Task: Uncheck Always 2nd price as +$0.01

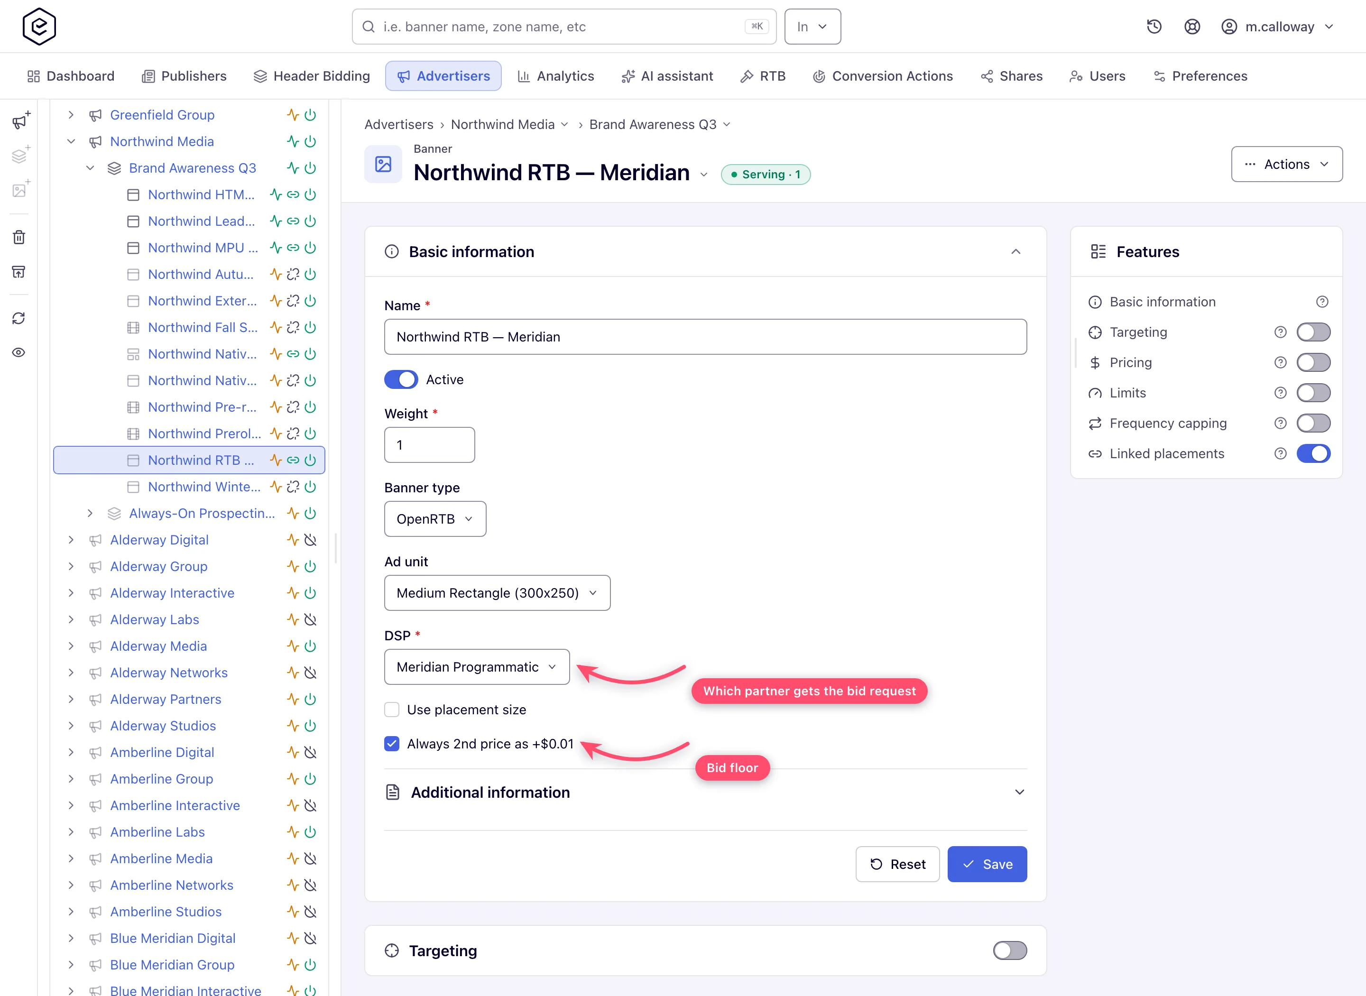Action: pyautogui.click(x=392, y=743)
